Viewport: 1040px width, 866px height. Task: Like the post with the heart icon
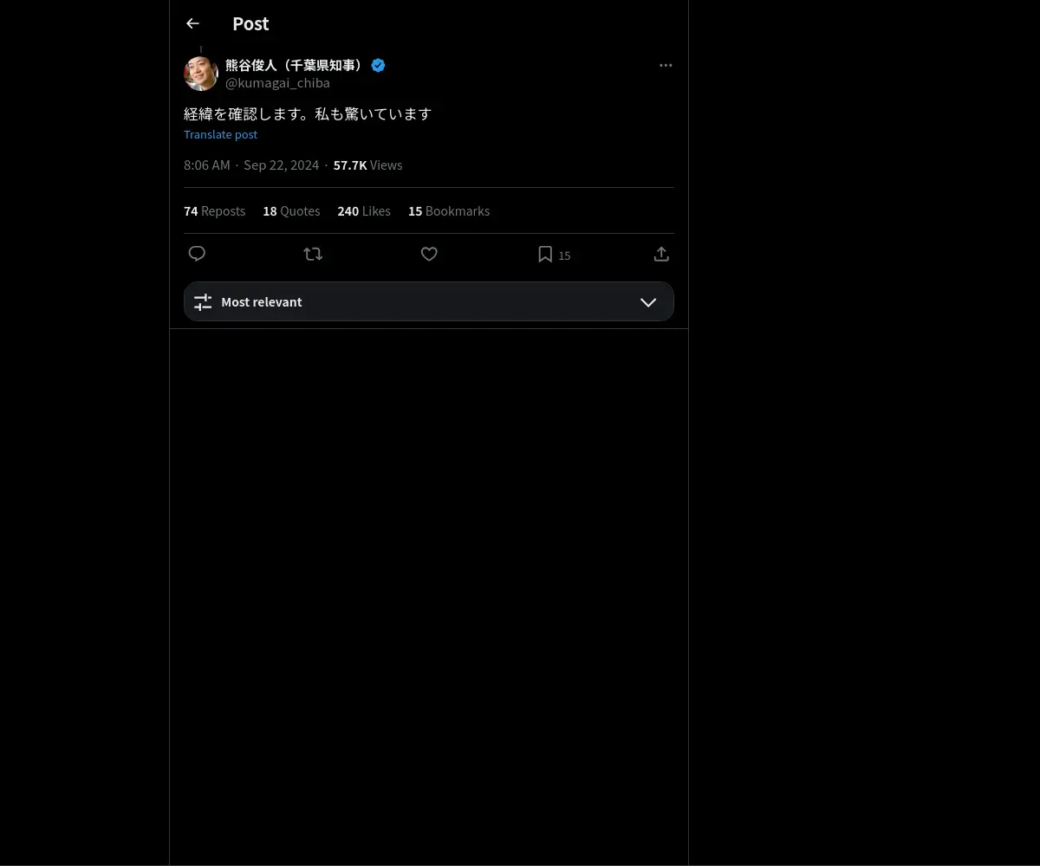[x=429, y=254]
